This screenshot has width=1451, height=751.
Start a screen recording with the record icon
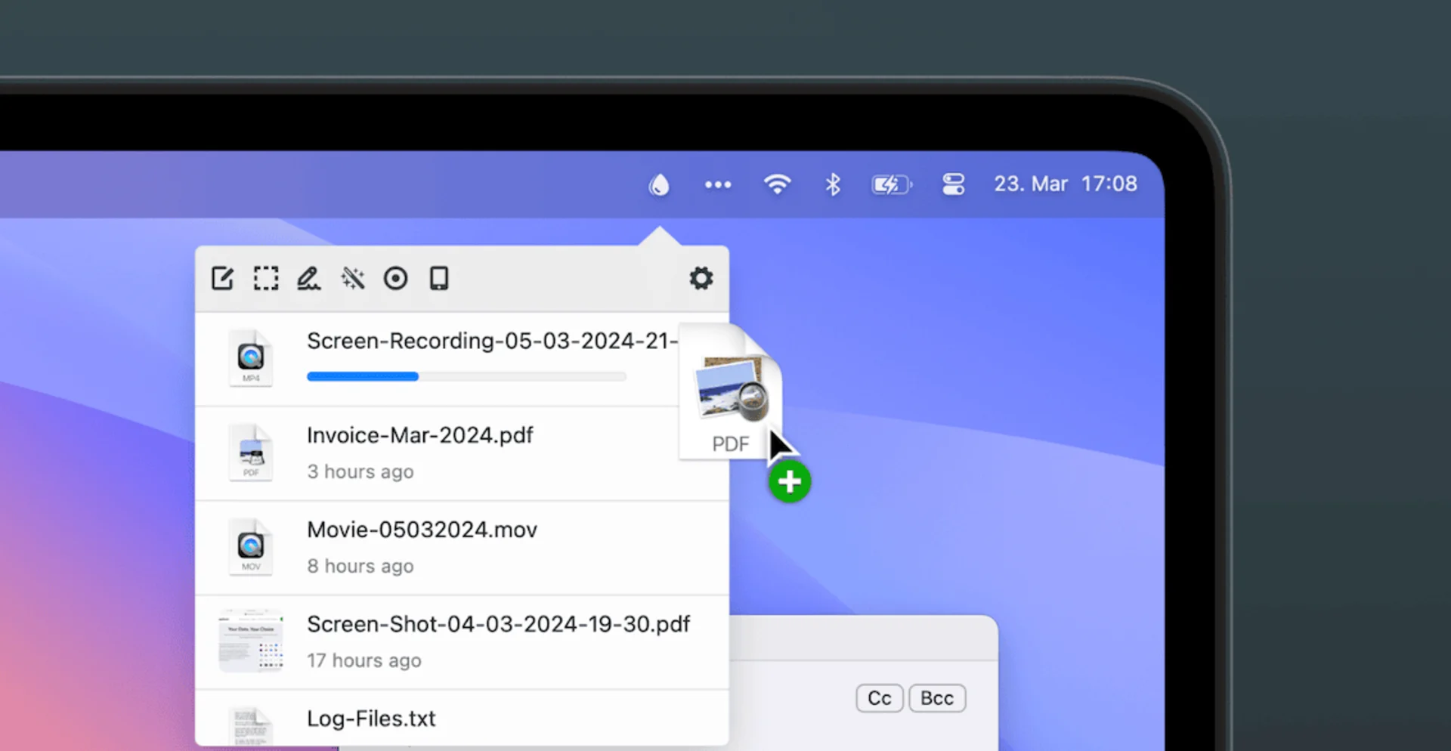pos(395,278)
